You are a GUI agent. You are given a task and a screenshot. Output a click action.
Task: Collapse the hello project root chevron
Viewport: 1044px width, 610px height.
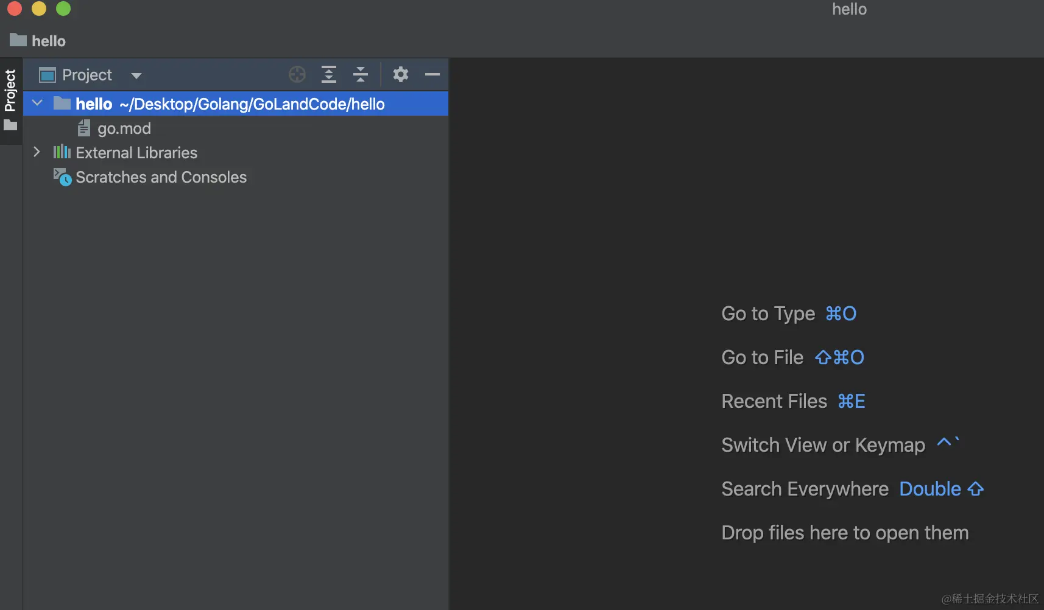(x=37, y=103)
